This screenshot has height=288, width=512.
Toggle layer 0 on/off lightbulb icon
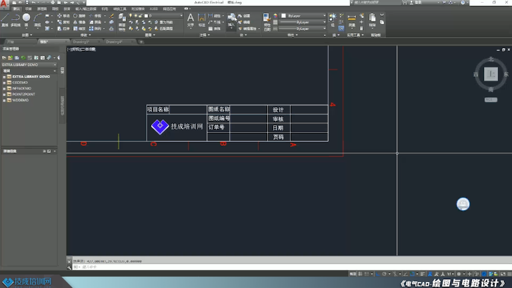click(x=131, y=16)
